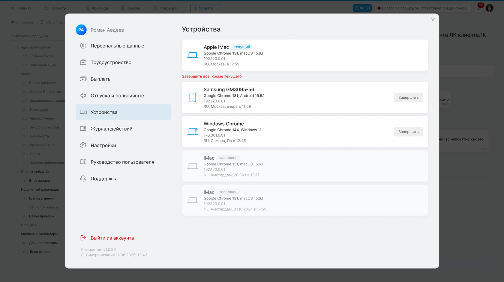Select Ядро приложения in components tree
The height and width of the screenshot is (282, 504).
pyautogui.click(x=35, y=47)
